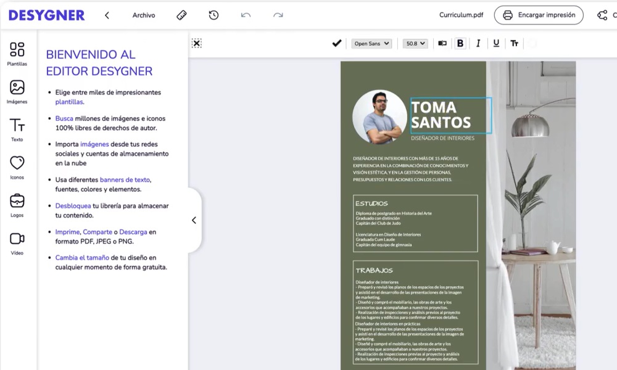This screenshot has height=370, width=617.
Task: Click the Undo arrow
Action: point(246,15)
